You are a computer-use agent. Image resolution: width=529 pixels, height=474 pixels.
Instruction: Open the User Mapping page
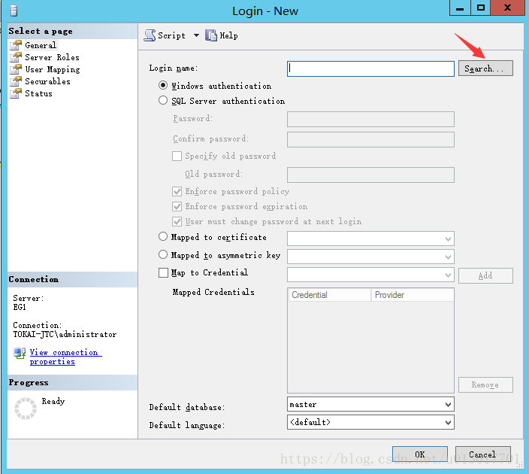pos(53,70)
